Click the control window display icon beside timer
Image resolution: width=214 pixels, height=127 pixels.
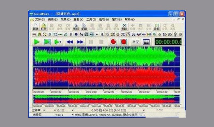pyautogui.click(x=146, y=42)
